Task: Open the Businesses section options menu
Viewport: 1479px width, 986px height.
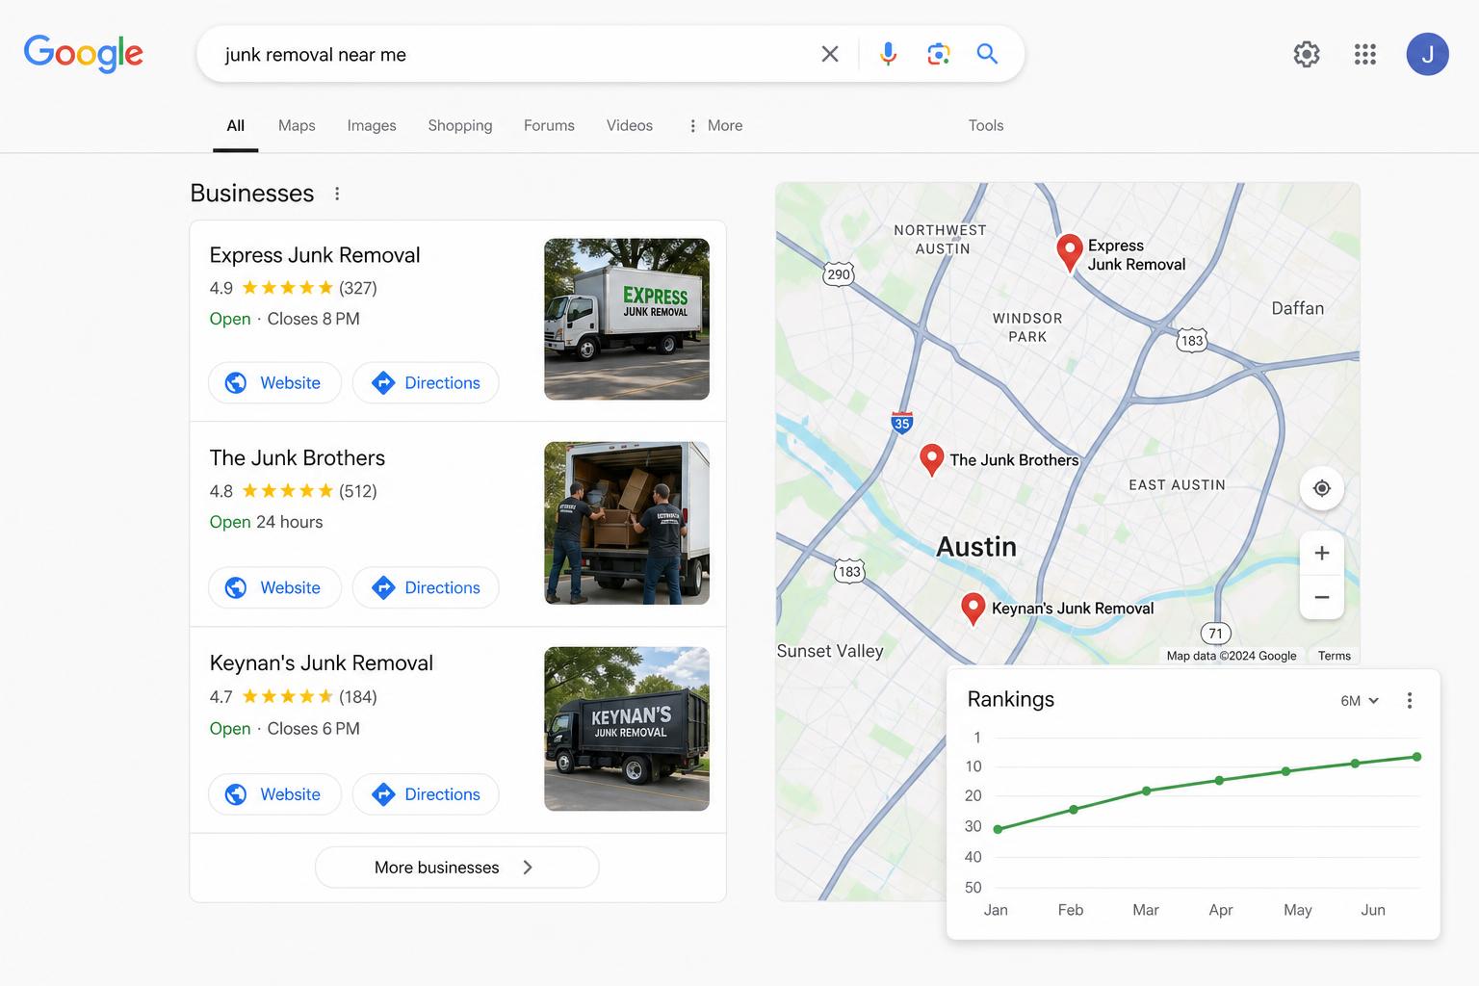Action: [337, 194]
